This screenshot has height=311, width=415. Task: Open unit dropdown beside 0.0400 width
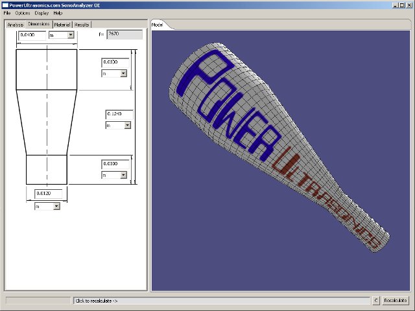click(x=71, y=35)
